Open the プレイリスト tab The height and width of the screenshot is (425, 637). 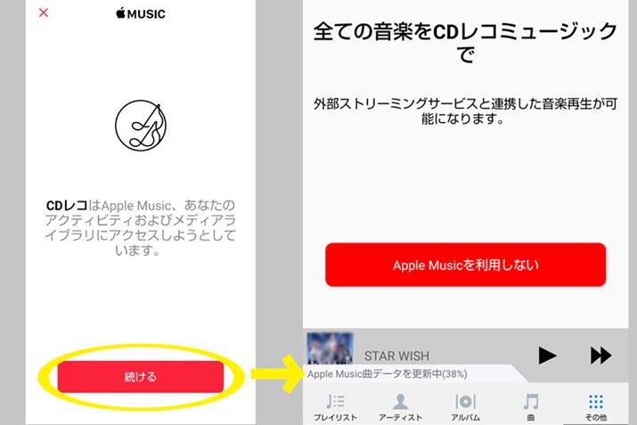pyautogui.click(x=335, y=407)
